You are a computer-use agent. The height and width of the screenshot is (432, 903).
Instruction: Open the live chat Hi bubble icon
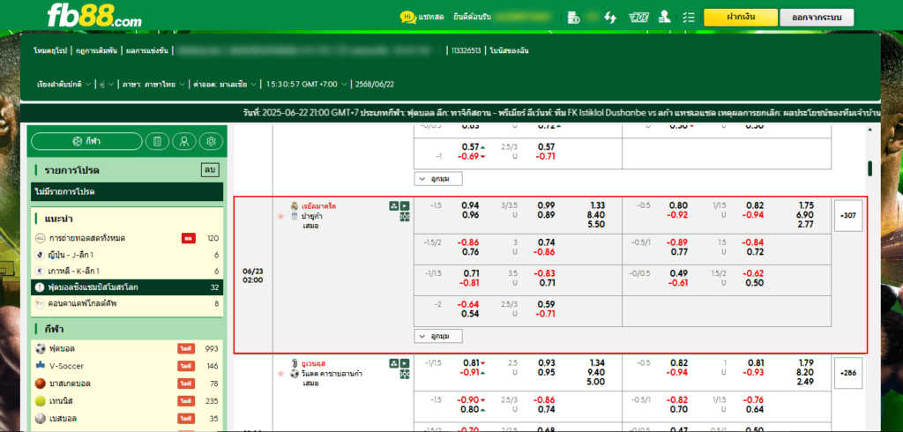coord(408,18)
